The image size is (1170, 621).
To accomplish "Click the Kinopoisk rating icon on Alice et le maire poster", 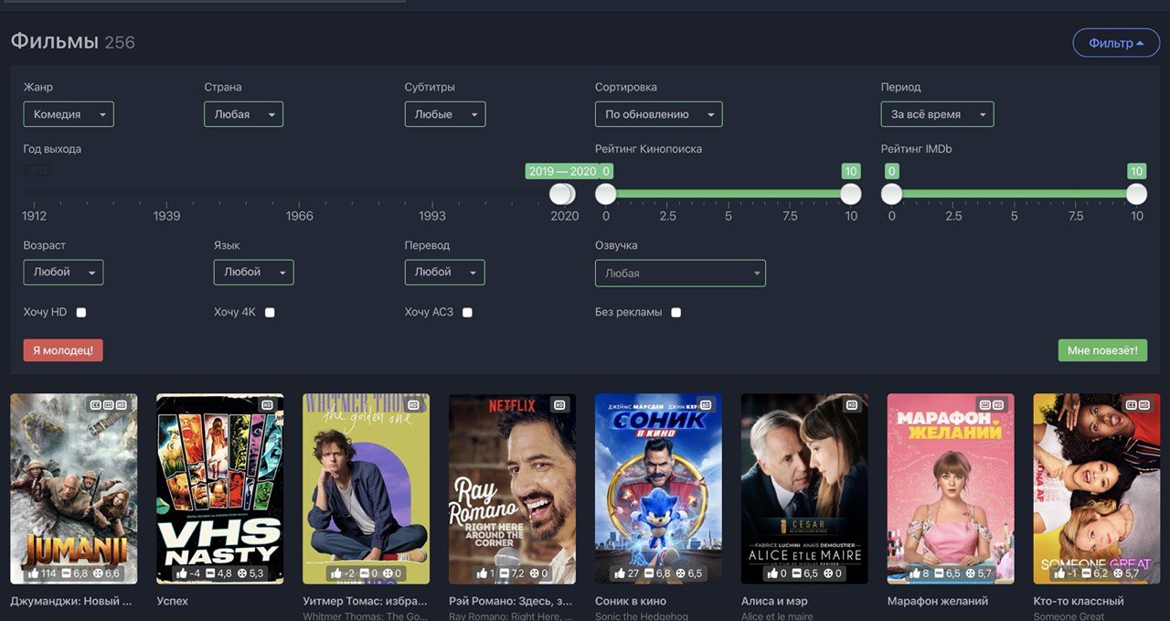I will pyautogui.click(x=796, y=573).
